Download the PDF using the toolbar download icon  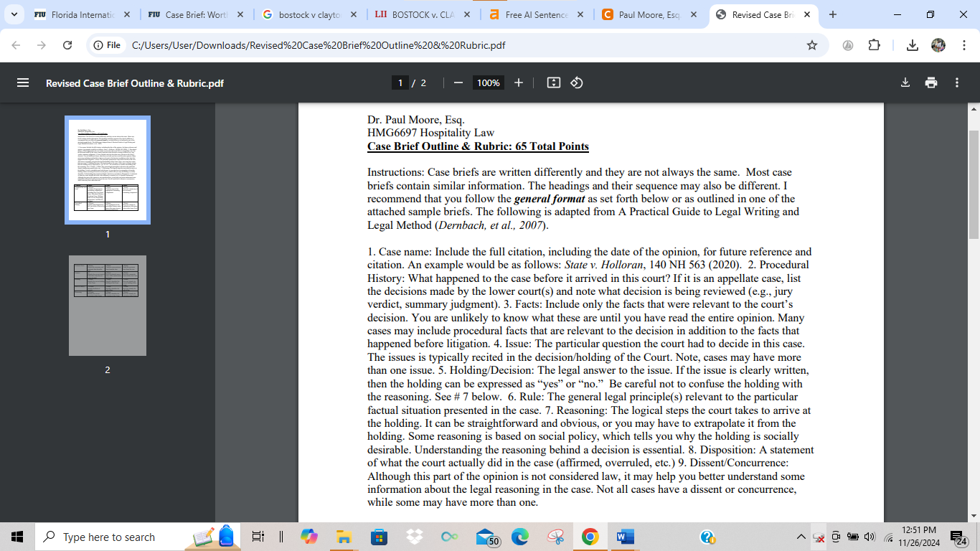[x=905, y=83]
